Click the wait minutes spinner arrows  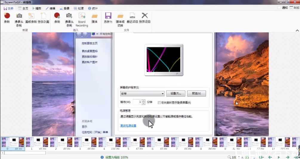144,102
